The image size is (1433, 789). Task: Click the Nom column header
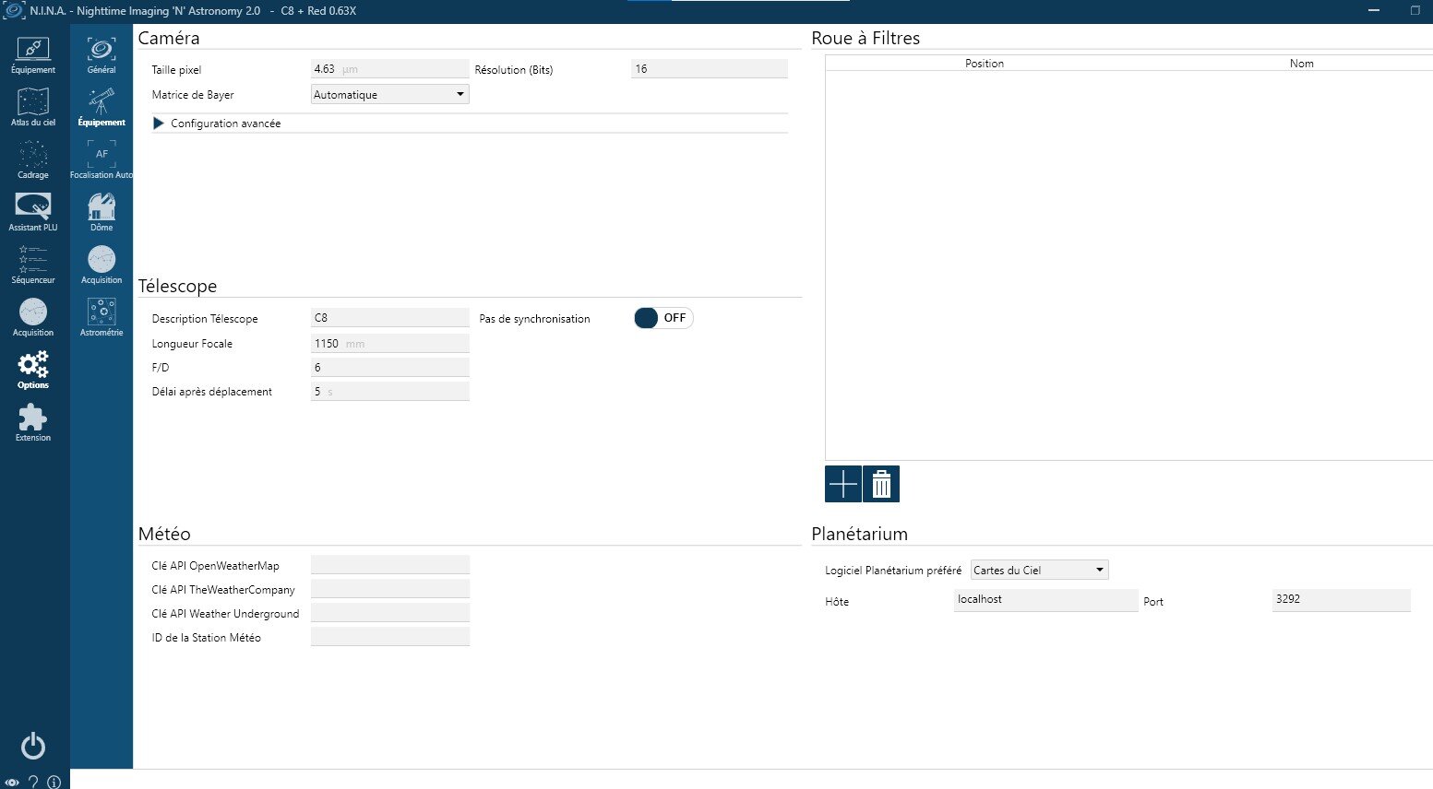point(1301,64)
